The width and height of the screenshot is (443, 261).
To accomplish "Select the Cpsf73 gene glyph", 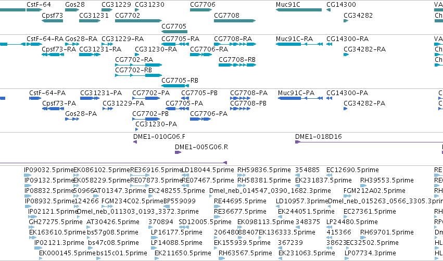I will 52,21.
